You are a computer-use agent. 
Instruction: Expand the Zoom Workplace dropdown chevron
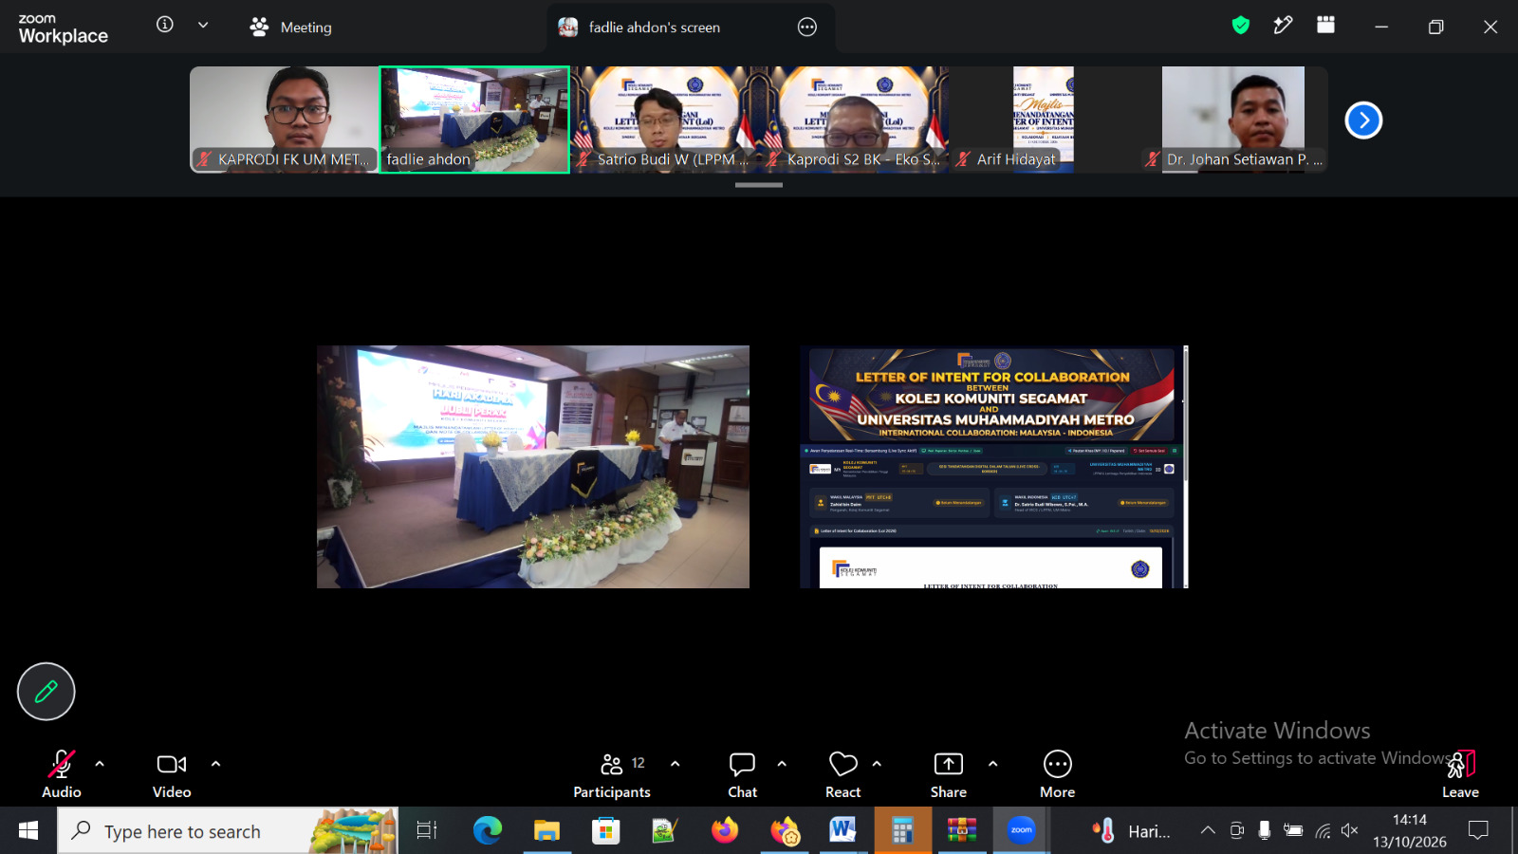coord(203,25)
